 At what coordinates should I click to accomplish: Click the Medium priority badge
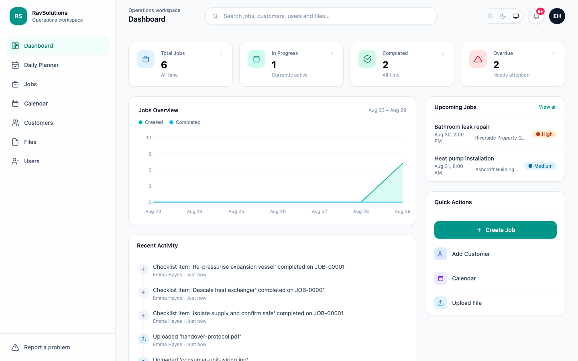(540, 166)
